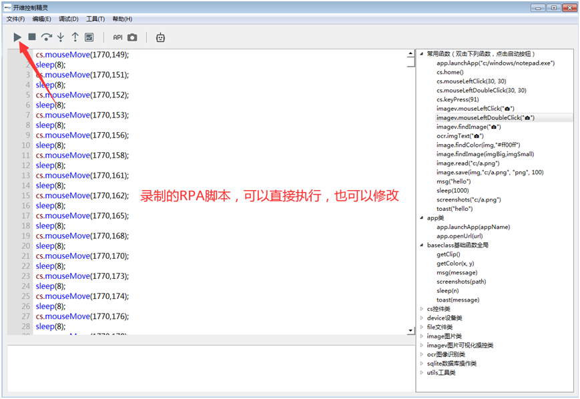This screenshot has height=399, width=580.
Task: Select toast("hello") function entry
Action: coord(455,209)
